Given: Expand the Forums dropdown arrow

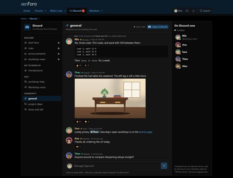Looking at the screenshot, I should coord(45,11).
